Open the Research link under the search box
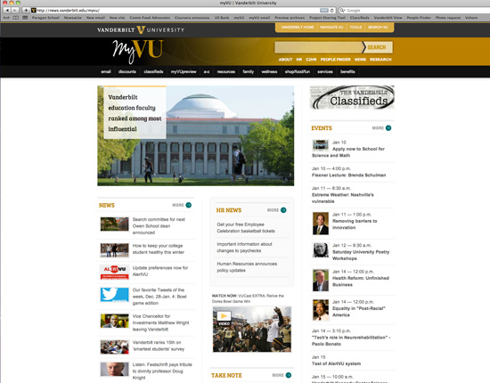 (x=380, y=60)
